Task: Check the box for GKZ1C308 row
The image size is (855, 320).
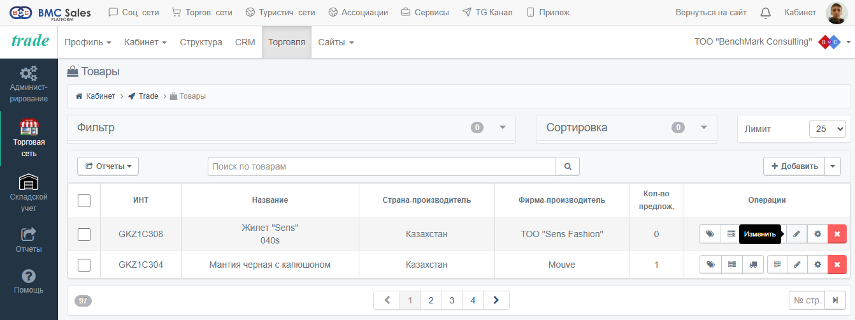Action: pyautogui.click(x=84, y=235)
